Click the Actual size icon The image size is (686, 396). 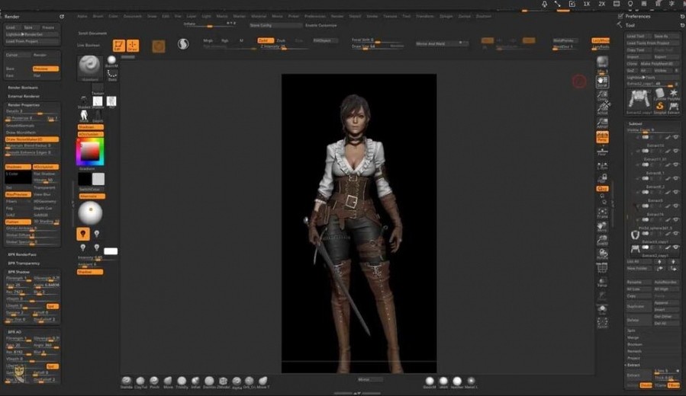point(602,108)
